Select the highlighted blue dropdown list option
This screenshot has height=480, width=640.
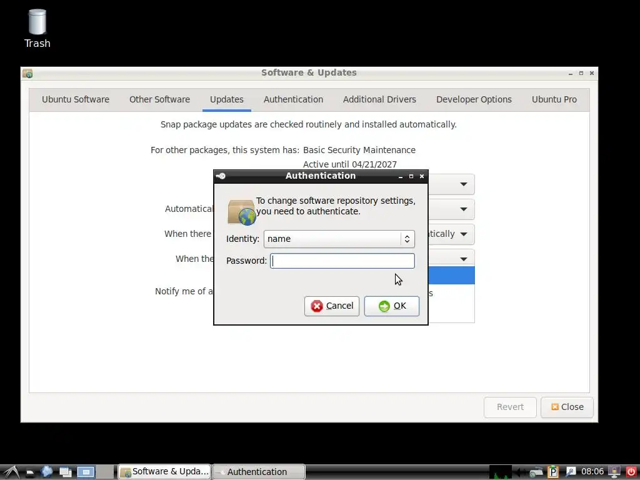point(451,276)
